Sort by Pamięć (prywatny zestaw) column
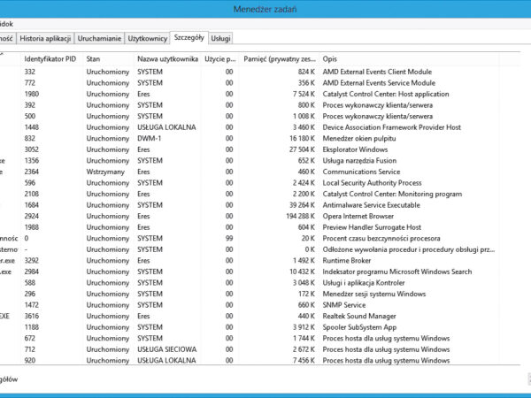Viewport: 531px width, 398px height. coord(278,57)
